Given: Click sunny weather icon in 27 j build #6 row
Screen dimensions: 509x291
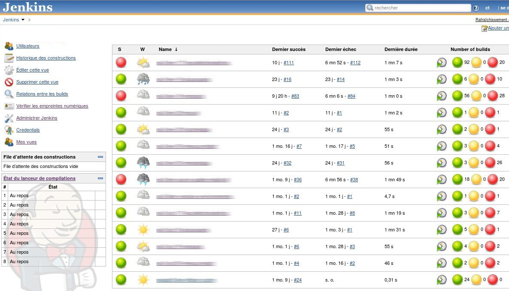Looking at the screenshot, I should (143, 229).
